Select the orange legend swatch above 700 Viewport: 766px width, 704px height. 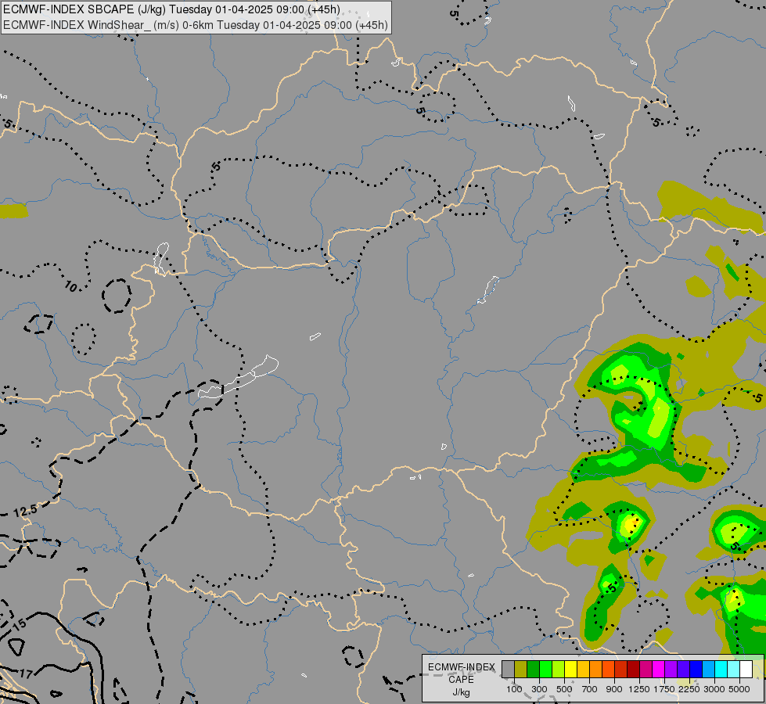point(595,669)
